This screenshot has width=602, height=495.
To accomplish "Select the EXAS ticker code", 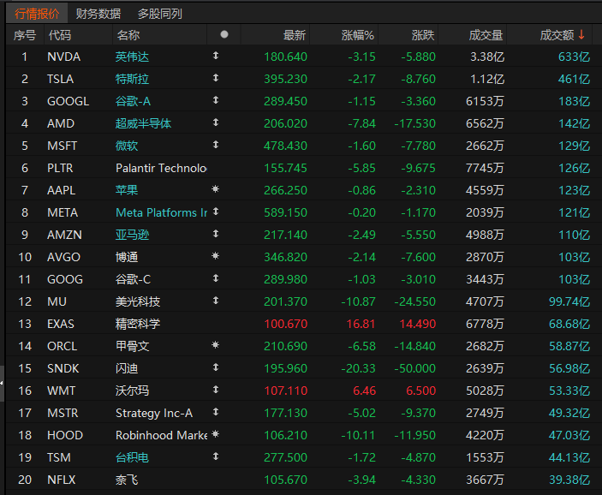I will [61, 324].
